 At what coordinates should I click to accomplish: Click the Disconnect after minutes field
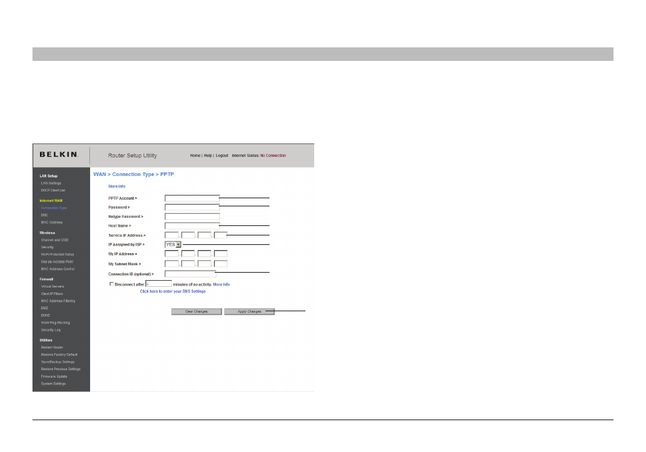(x=158, y=284)
